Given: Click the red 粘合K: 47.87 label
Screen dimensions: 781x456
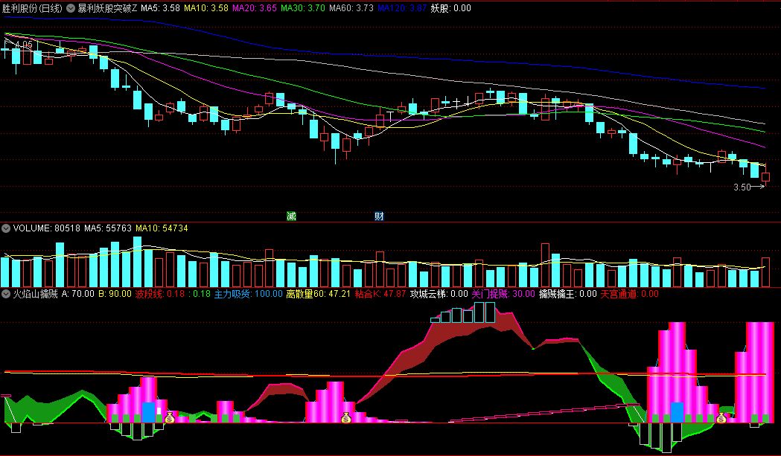Looking at the screenshot, I should [x=380, y=294].
